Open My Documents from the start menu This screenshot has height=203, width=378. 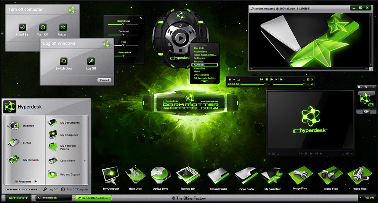coord(64,123)
